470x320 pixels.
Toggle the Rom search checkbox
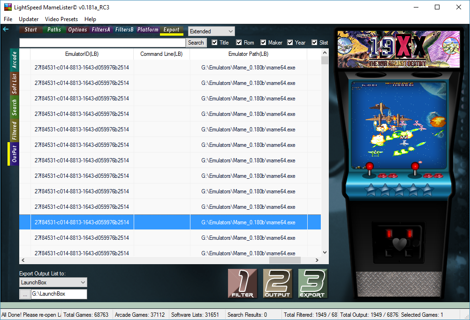click(x=239, y=43)
